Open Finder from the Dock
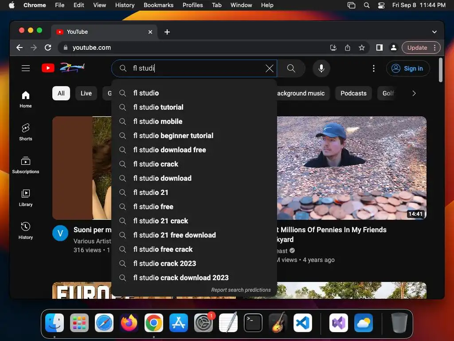This screenshot has width=454, height=341. click(x=55, y=323)
